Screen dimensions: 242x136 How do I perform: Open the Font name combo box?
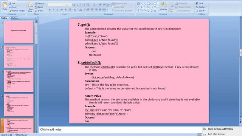point(56,5)
